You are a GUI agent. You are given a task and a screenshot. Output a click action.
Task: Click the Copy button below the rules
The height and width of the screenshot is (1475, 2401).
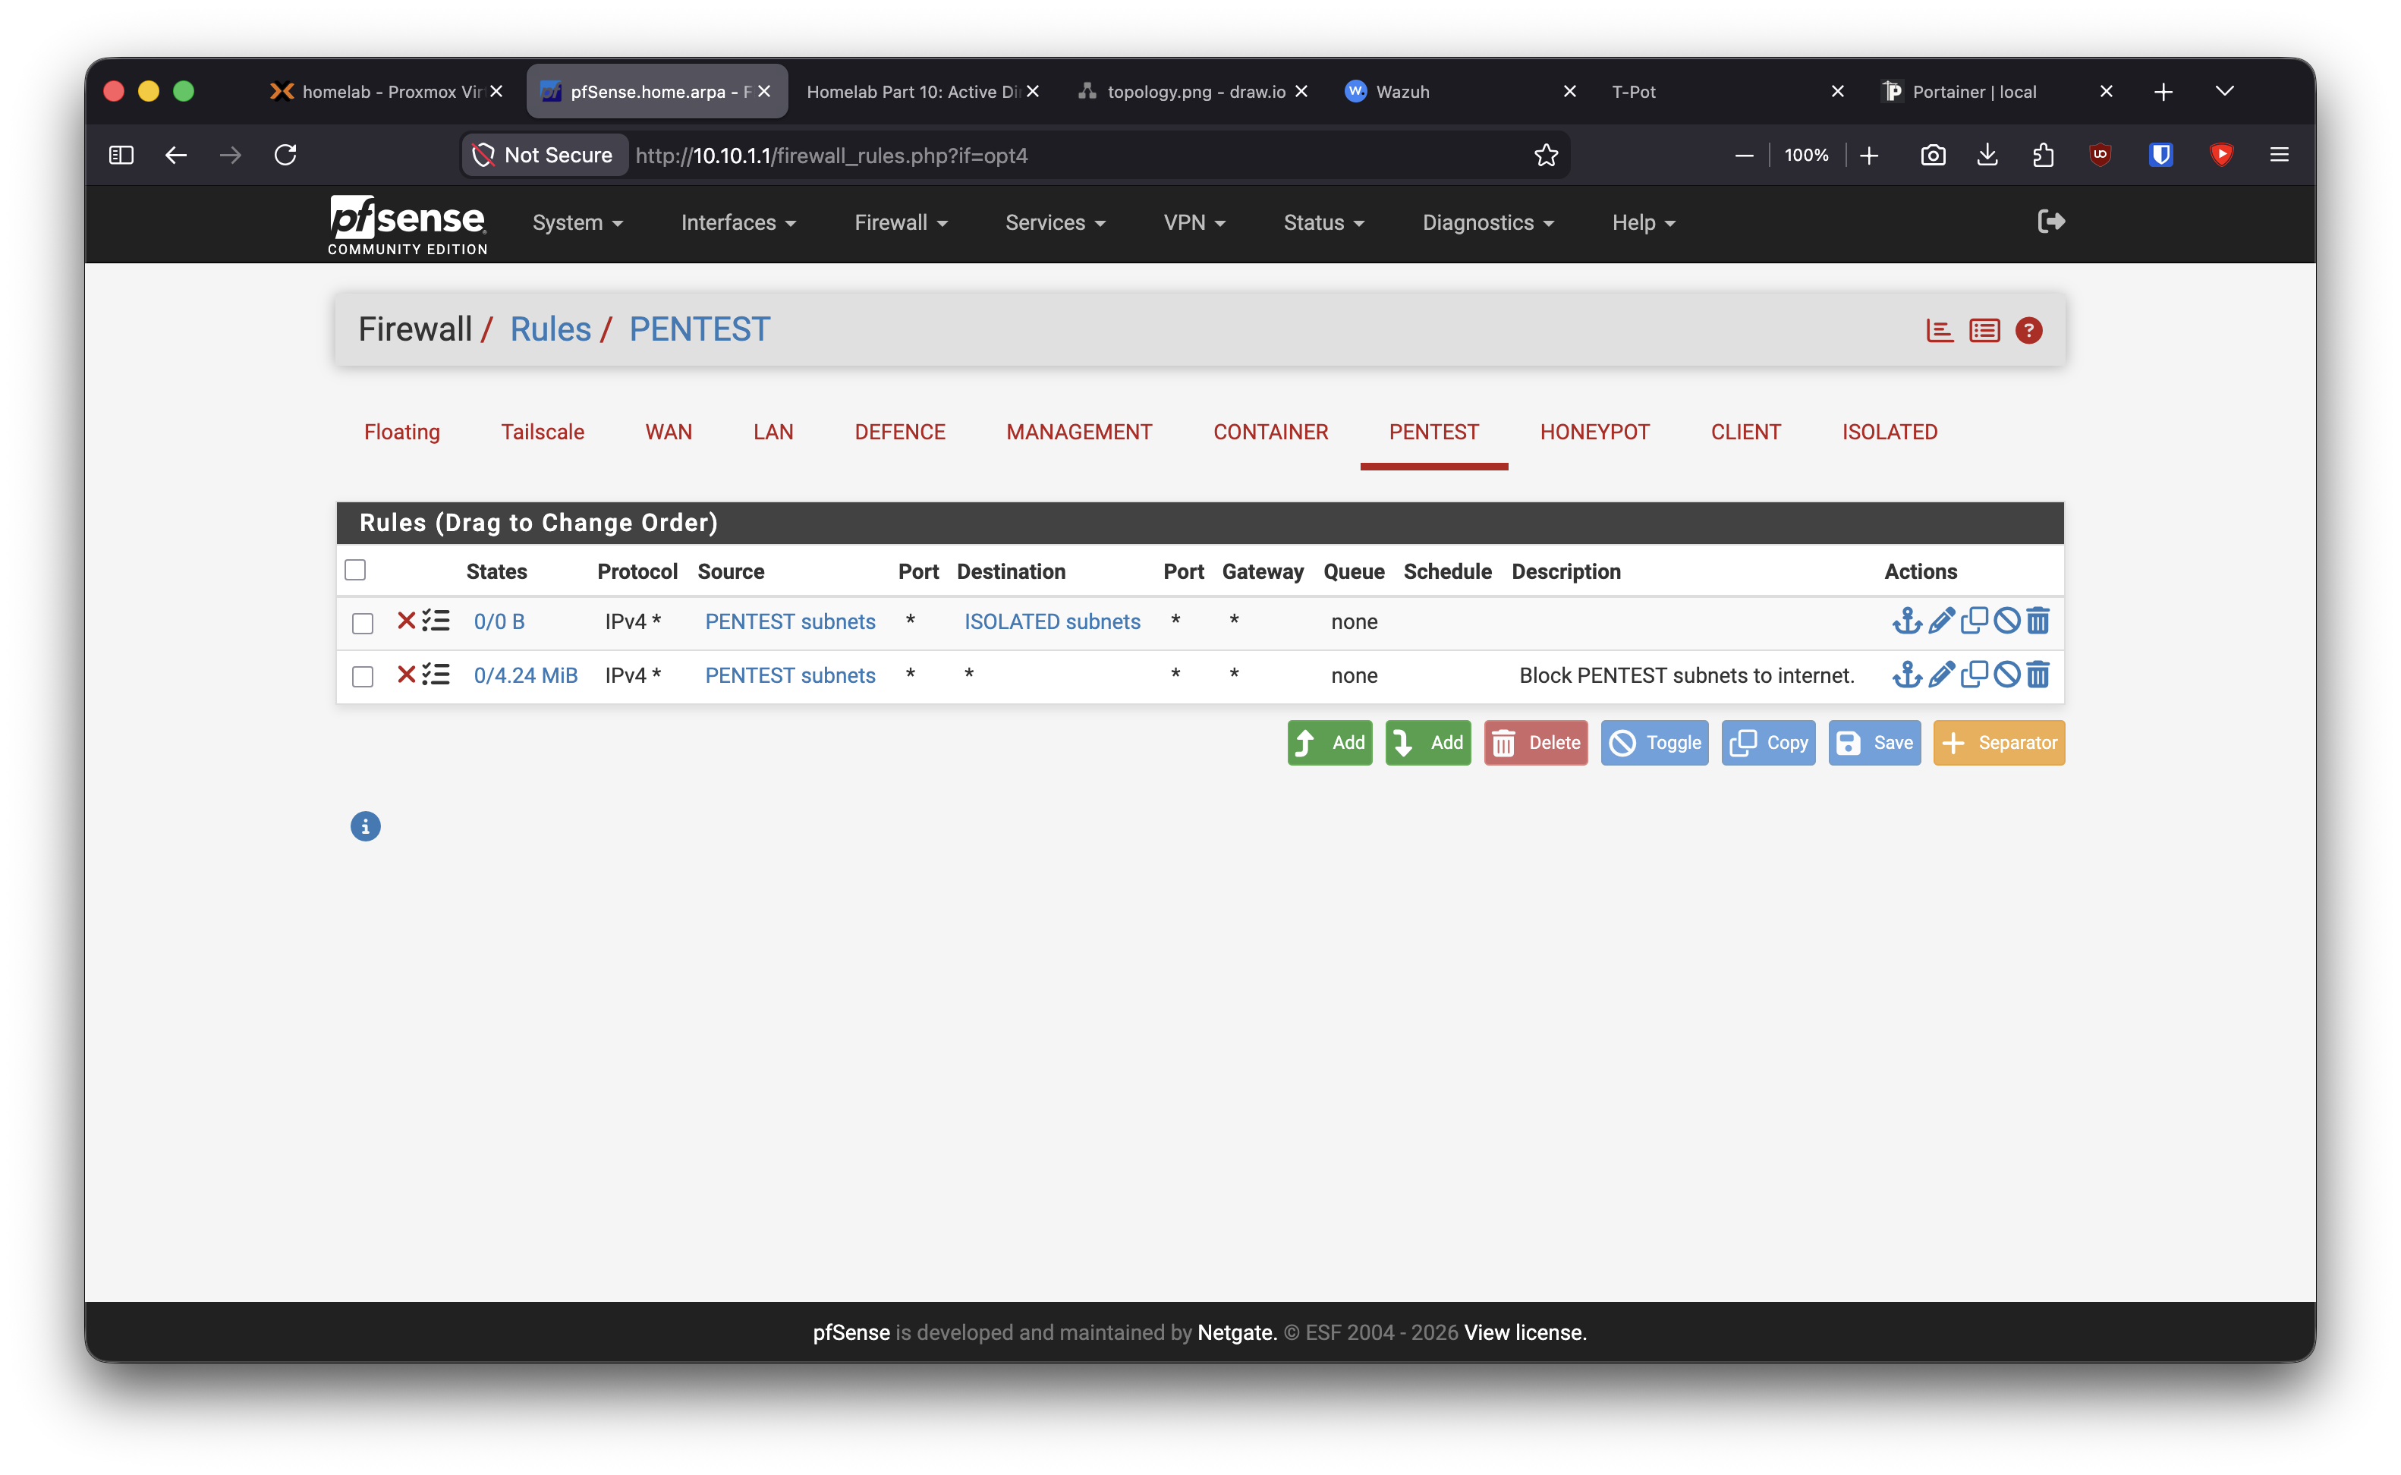point(1768,742)
